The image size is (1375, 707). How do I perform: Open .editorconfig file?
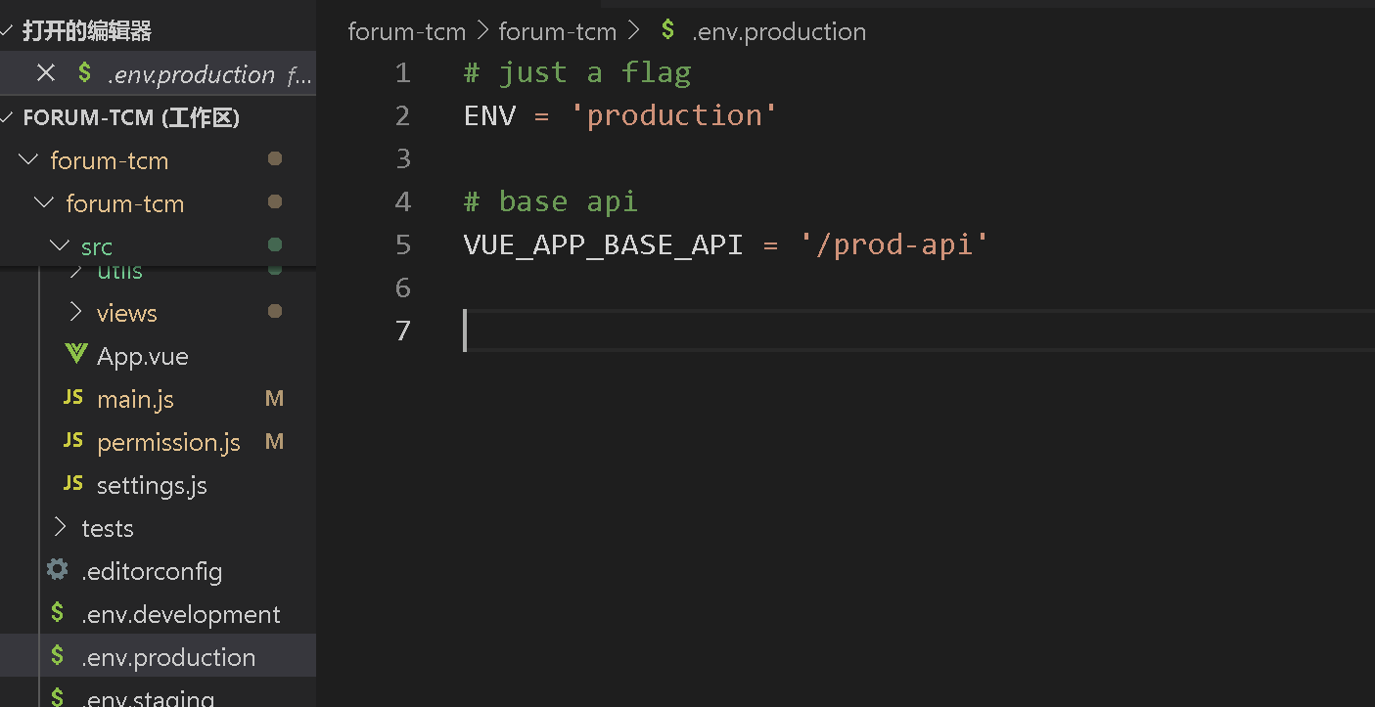click(x=152, y=571)
